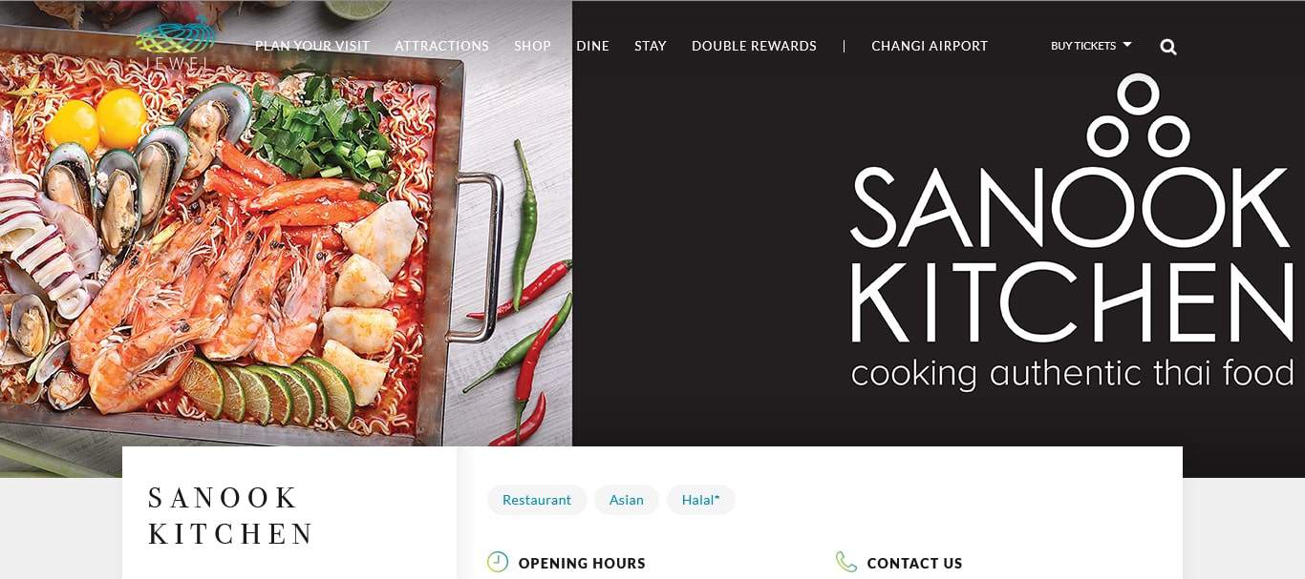Image resolution: width=1305 pixels, height=579 pixels.
Task: Go to the Dine section
Action: 592,46
